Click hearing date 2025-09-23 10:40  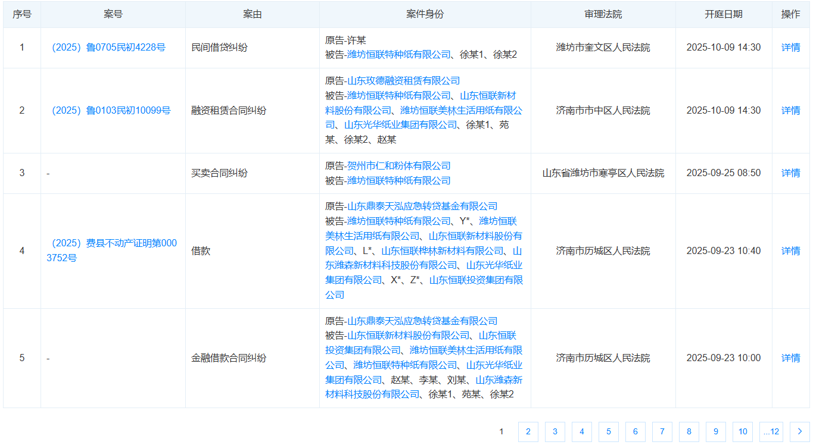724,251
